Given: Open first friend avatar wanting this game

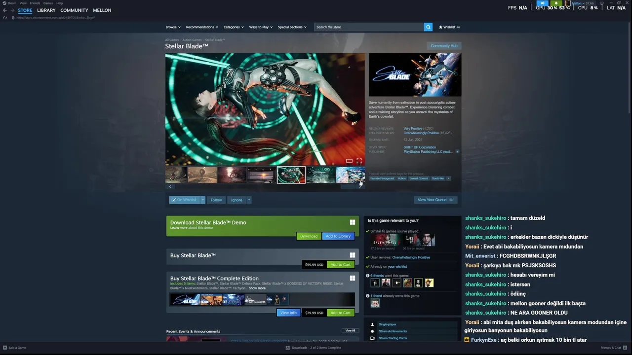Looking at the screenshot, I should [x=375, y=283].
